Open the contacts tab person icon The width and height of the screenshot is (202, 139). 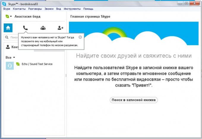click(8, 47)
